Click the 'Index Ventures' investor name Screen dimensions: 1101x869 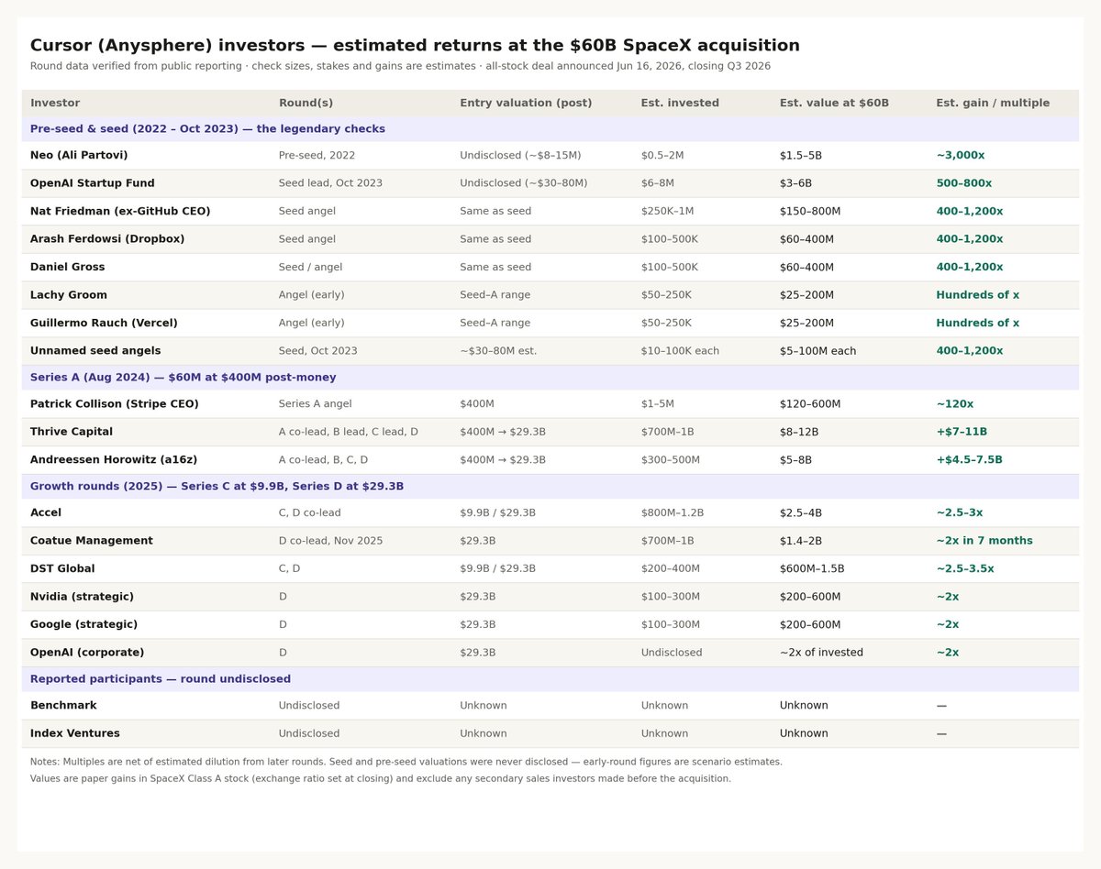tap(75, 733)
